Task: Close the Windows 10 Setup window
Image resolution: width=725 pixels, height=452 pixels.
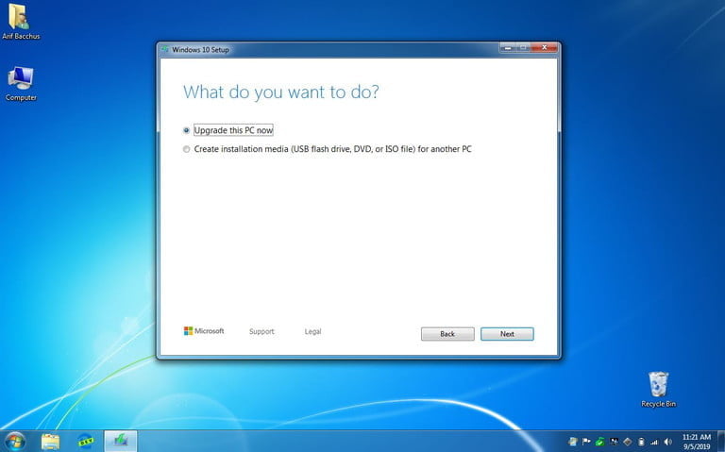Action: (546, 49)
